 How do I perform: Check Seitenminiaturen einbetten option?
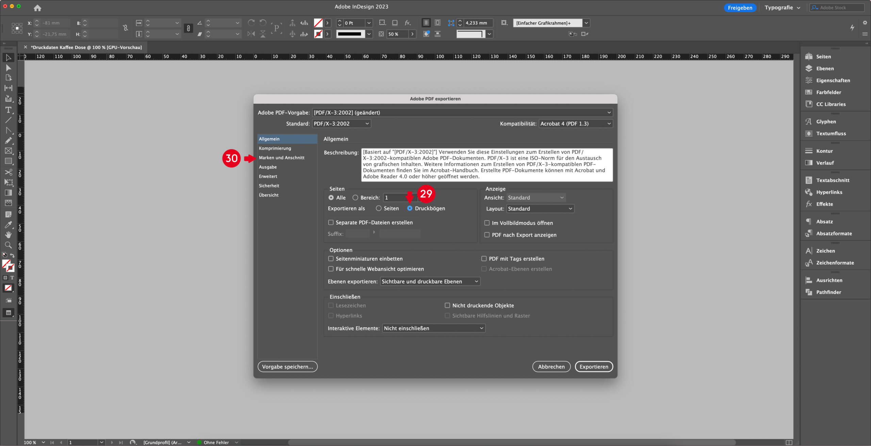(x=331, y=259)
